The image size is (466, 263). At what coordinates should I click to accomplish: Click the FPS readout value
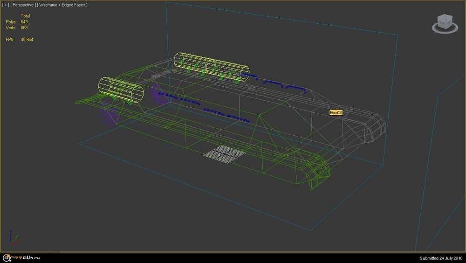[x=27, y=40]
